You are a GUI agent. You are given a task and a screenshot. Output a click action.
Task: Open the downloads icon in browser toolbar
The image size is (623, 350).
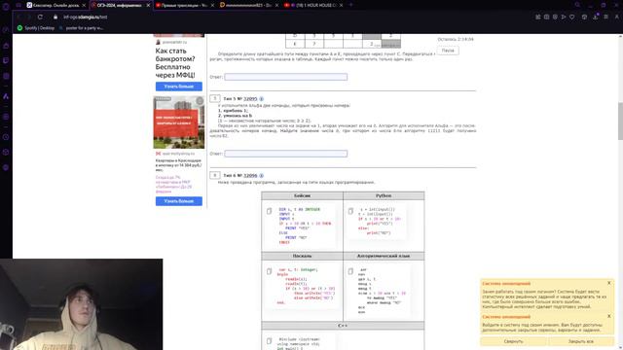click(596, 17)
